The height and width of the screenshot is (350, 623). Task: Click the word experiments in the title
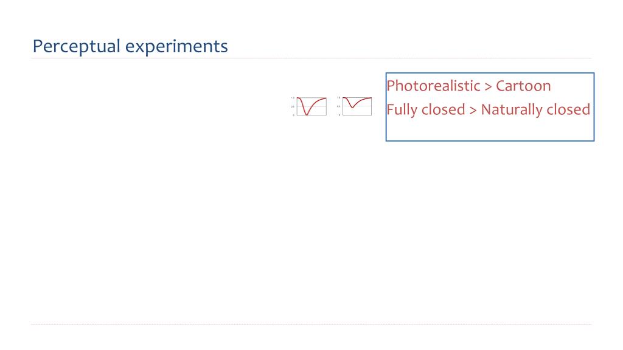(x=177, y=47)
